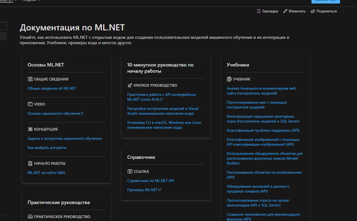
Task: Click the icon beside КОНЦЕПЦИЯ
Action: 30,129
